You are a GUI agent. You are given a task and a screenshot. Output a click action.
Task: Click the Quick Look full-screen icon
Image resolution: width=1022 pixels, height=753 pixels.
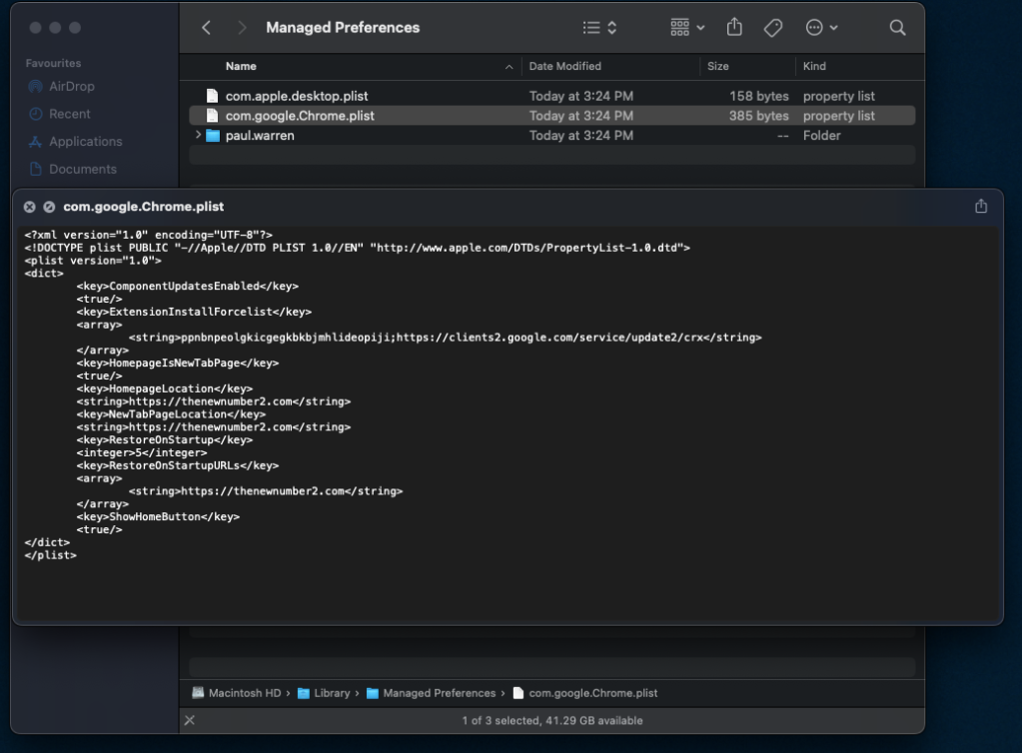click(49, 207)
